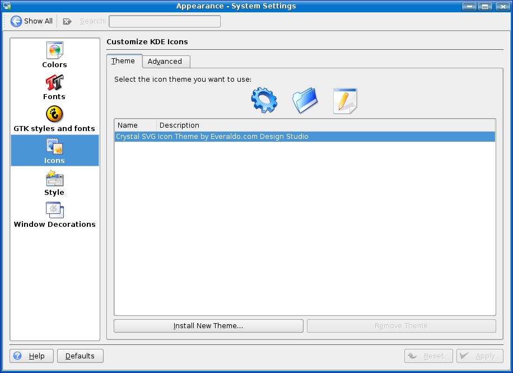Open the Colors settings module
513x373 pixels.
pos(54,55)
